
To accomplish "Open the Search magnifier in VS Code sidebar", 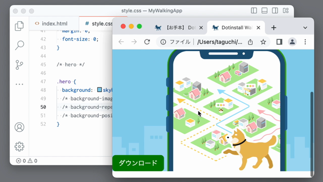I will click(19, 45).
